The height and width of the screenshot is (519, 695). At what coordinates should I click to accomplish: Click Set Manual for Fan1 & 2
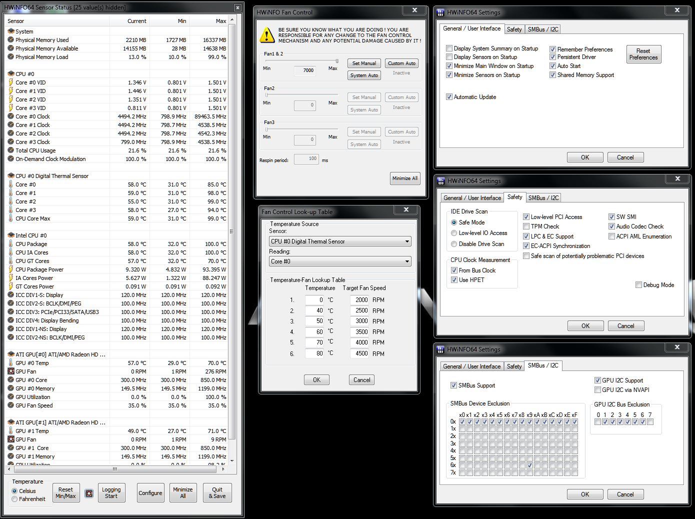coord(364,63)
